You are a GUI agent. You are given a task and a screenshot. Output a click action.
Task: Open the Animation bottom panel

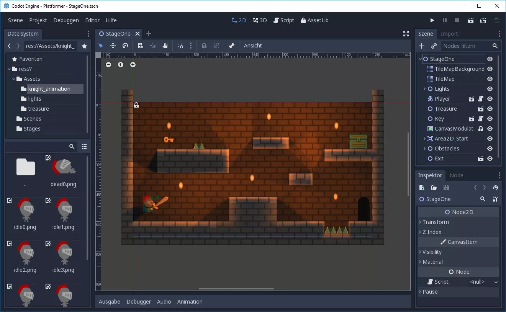pyautogui.click(x=190, y=302)
